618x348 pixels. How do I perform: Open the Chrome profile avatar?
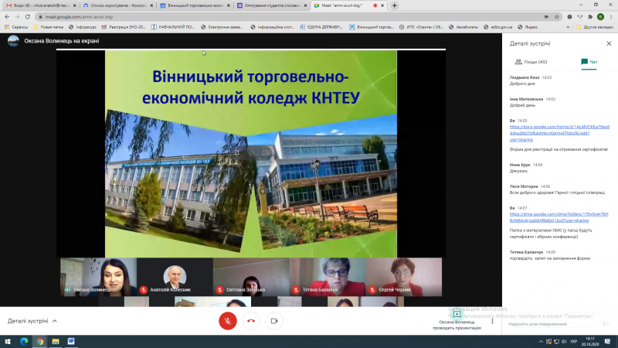[x=600, y=16]
